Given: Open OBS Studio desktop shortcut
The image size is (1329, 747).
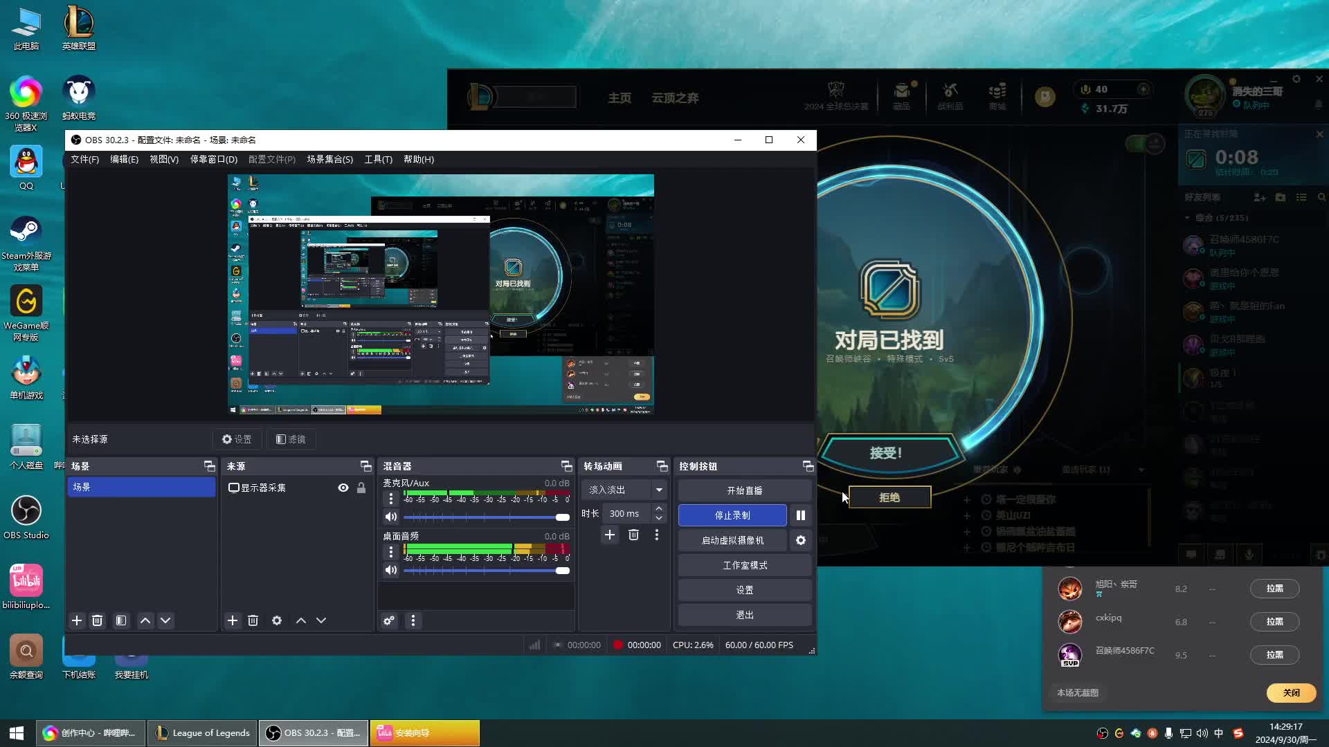Looking at the screenshot, I should point(26,517).
